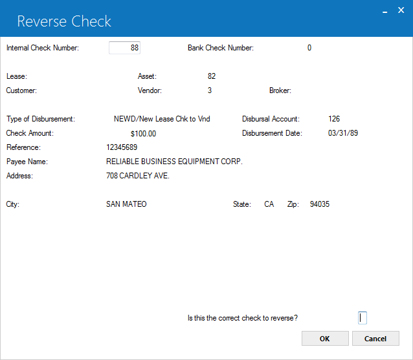Click 'Is this the correct check to reverse?' text
Viewport: 413px width, 360px height.
[243, 318]
